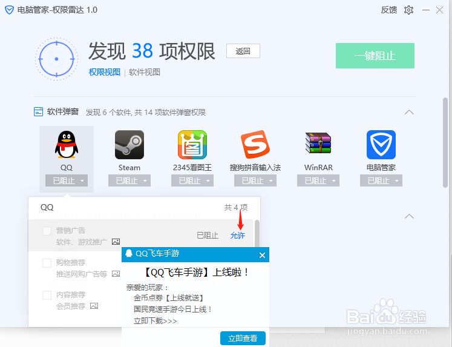Open the 电脑管家 已阻止 dropdown

381,180
